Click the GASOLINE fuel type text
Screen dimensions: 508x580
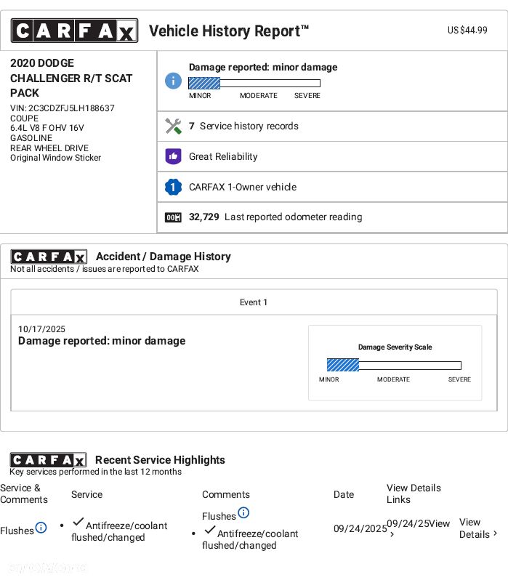31,138
